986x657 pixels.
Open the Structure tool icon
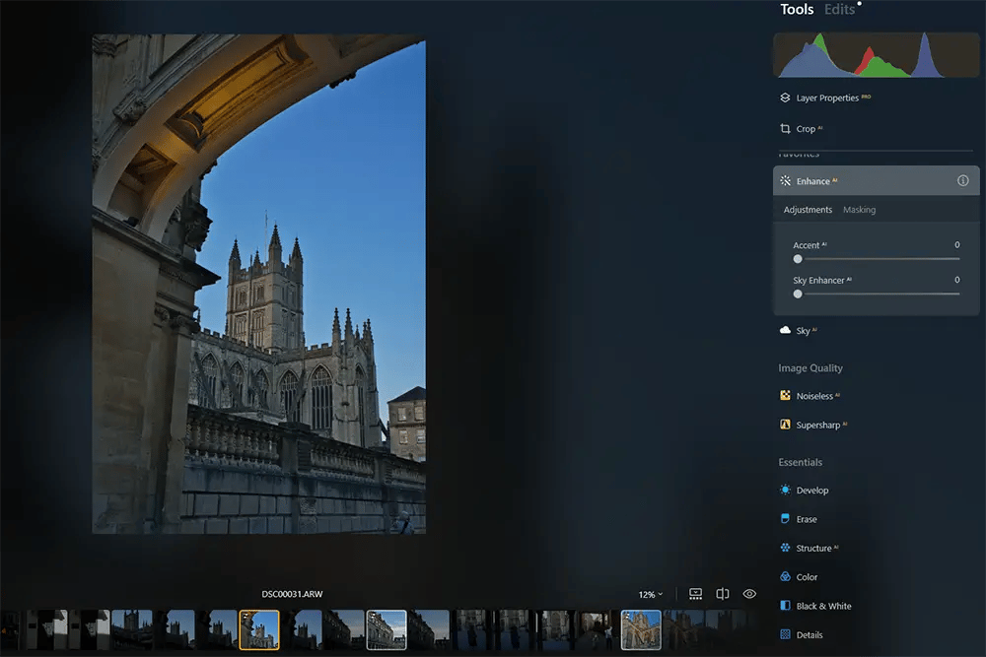click(x=785, y=548)
